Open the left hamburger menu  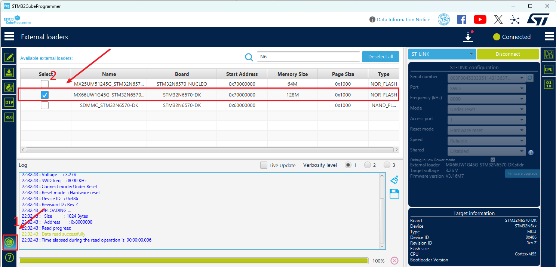9,36
